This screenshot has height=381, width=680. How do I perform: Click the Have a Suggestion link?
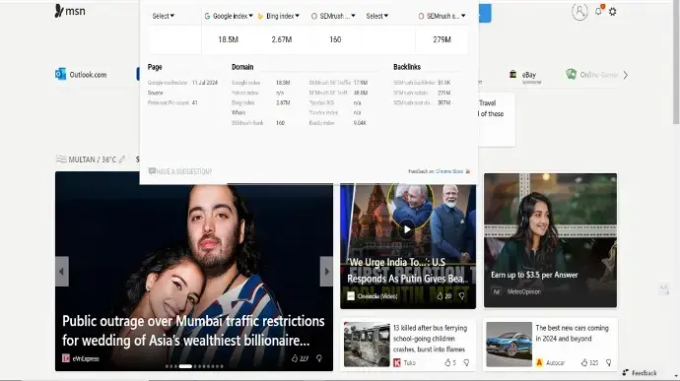point(180,171)
